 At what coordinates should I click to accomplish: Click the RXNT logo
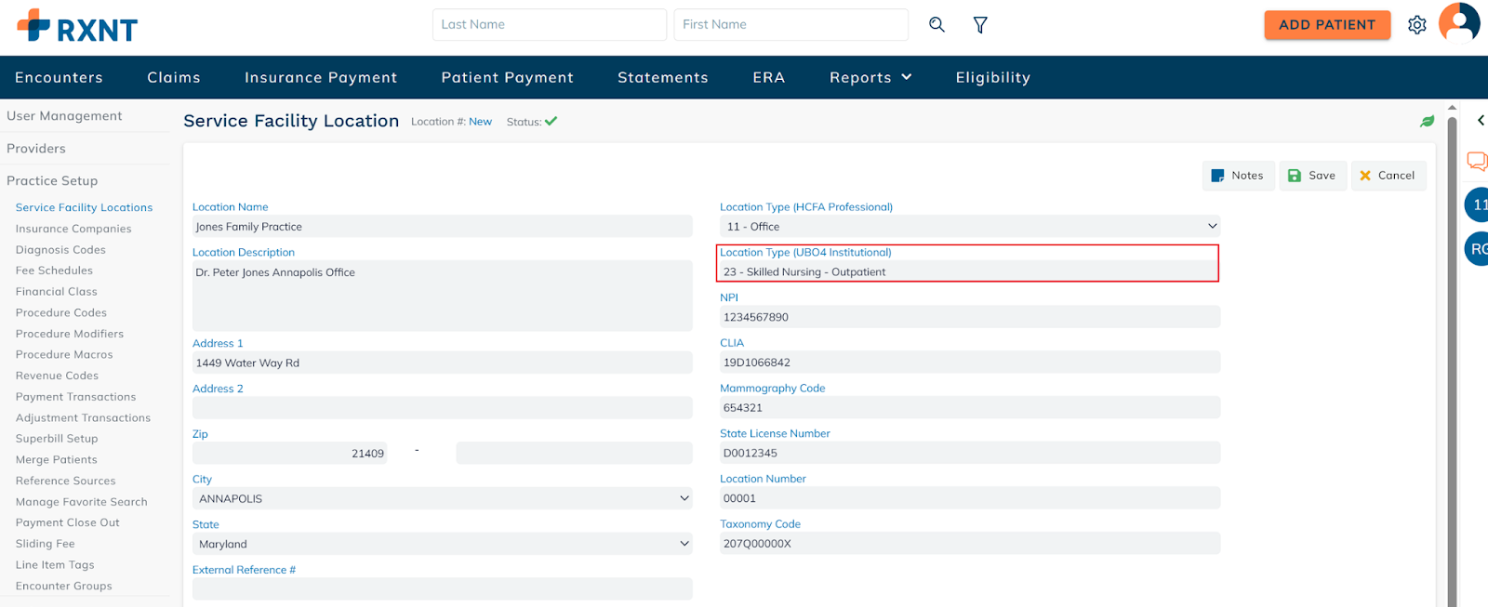click(77, 27)
